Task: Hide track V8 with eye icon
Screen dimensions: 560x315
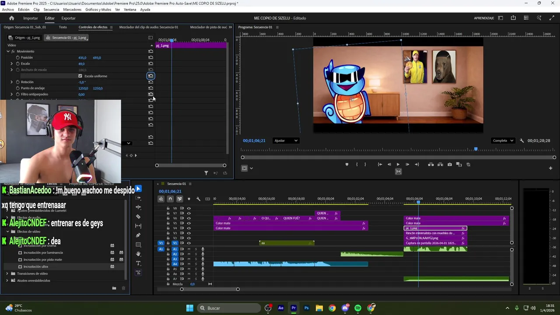Action: pos(189,209)
